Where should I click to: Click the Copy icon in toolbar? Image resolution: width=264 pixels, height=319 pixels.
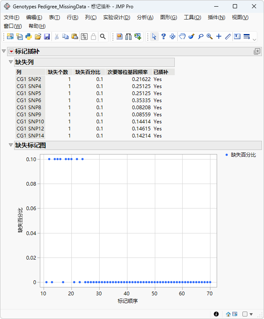click(65, 37)
